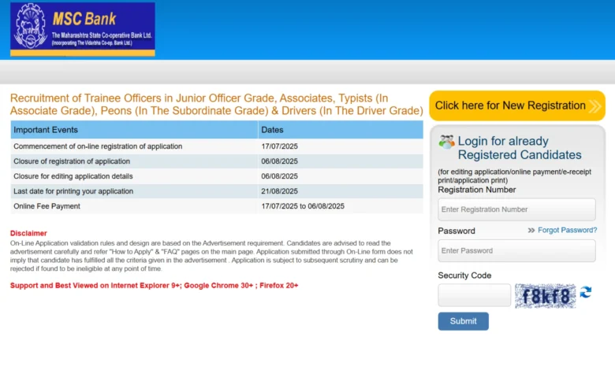Click the Recruitment of Trainee Officers heading
Image resolution: width=615 pixels, height=370 pixels.
[217, 104]
